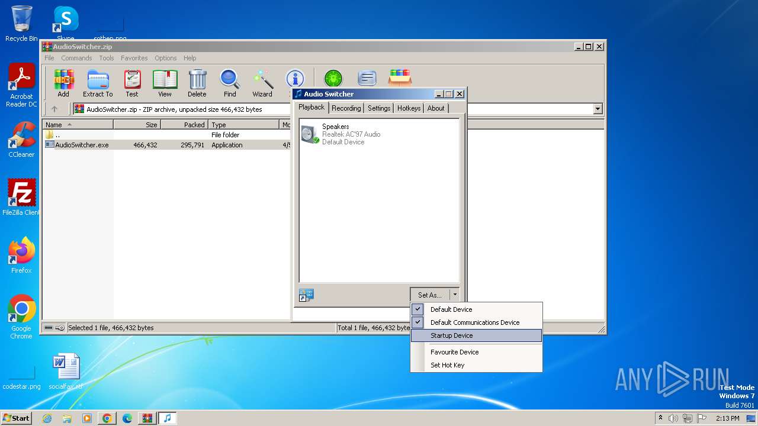Open the Hotkeys tab
Viewport: 758px width, 426px height.
click(x=409, y=108)
